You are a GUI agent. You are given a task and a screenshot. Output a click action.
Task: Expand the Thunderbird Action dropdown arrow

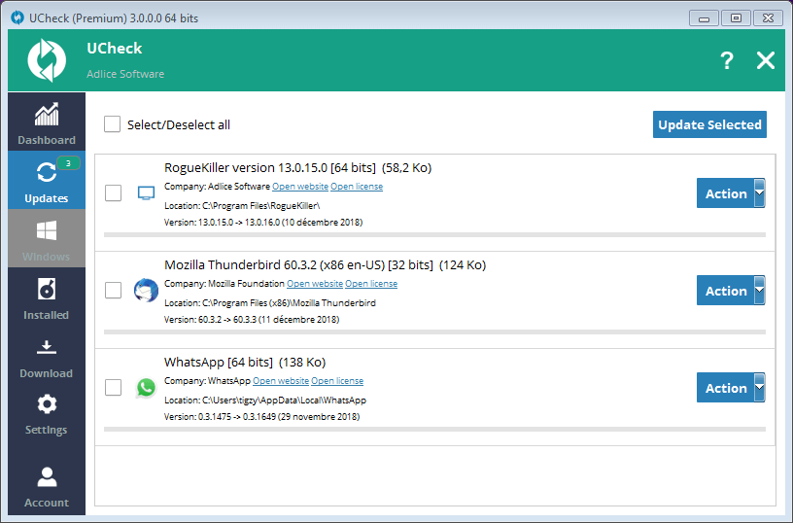pyautogui.click(x=759, y=291)
